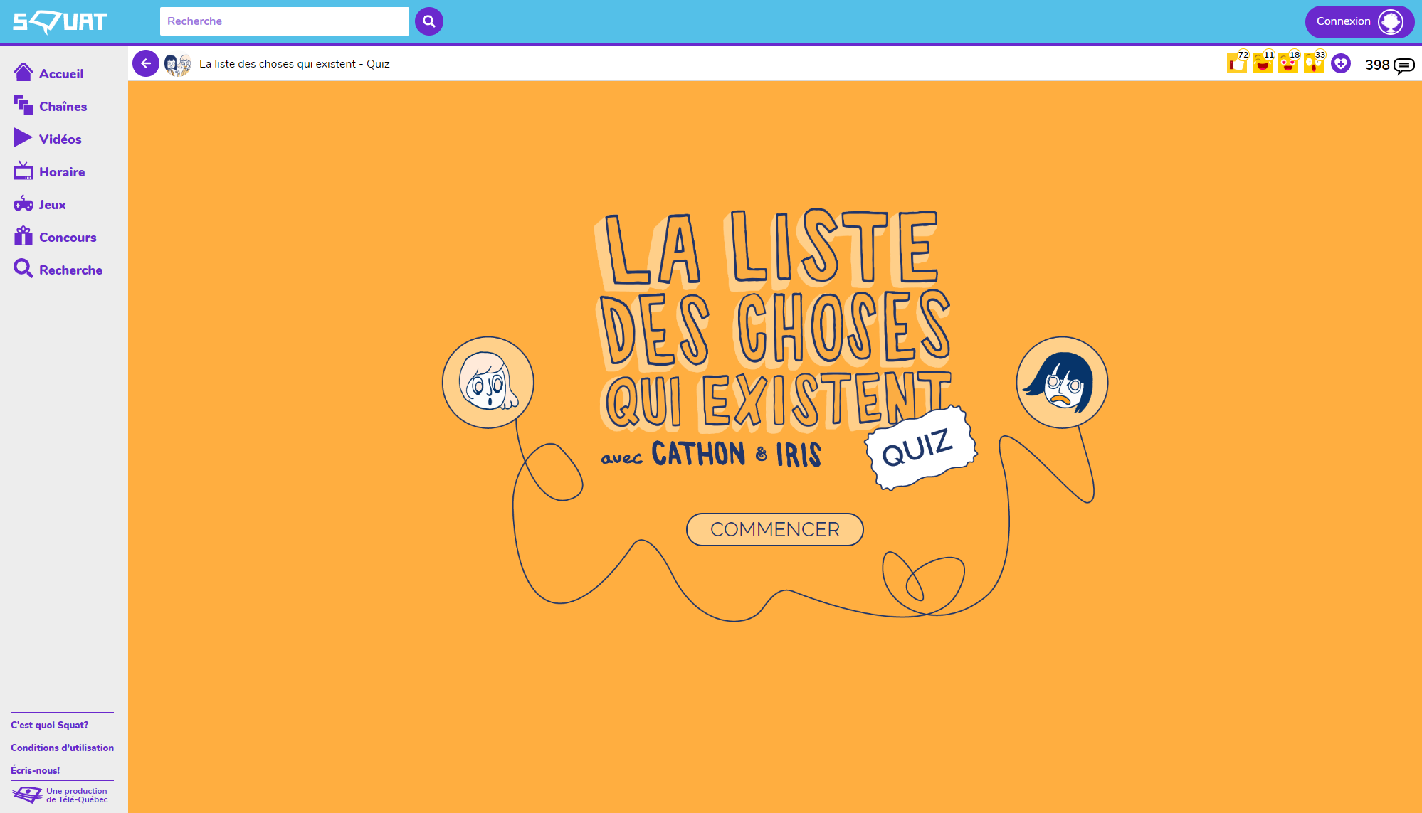Submit search with the magnifier button
1422x813 pixels.
tap(429, 21)
